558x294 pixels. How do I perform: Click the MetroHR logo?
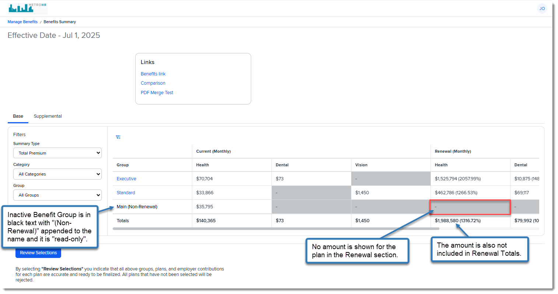(x=28, y=8)
